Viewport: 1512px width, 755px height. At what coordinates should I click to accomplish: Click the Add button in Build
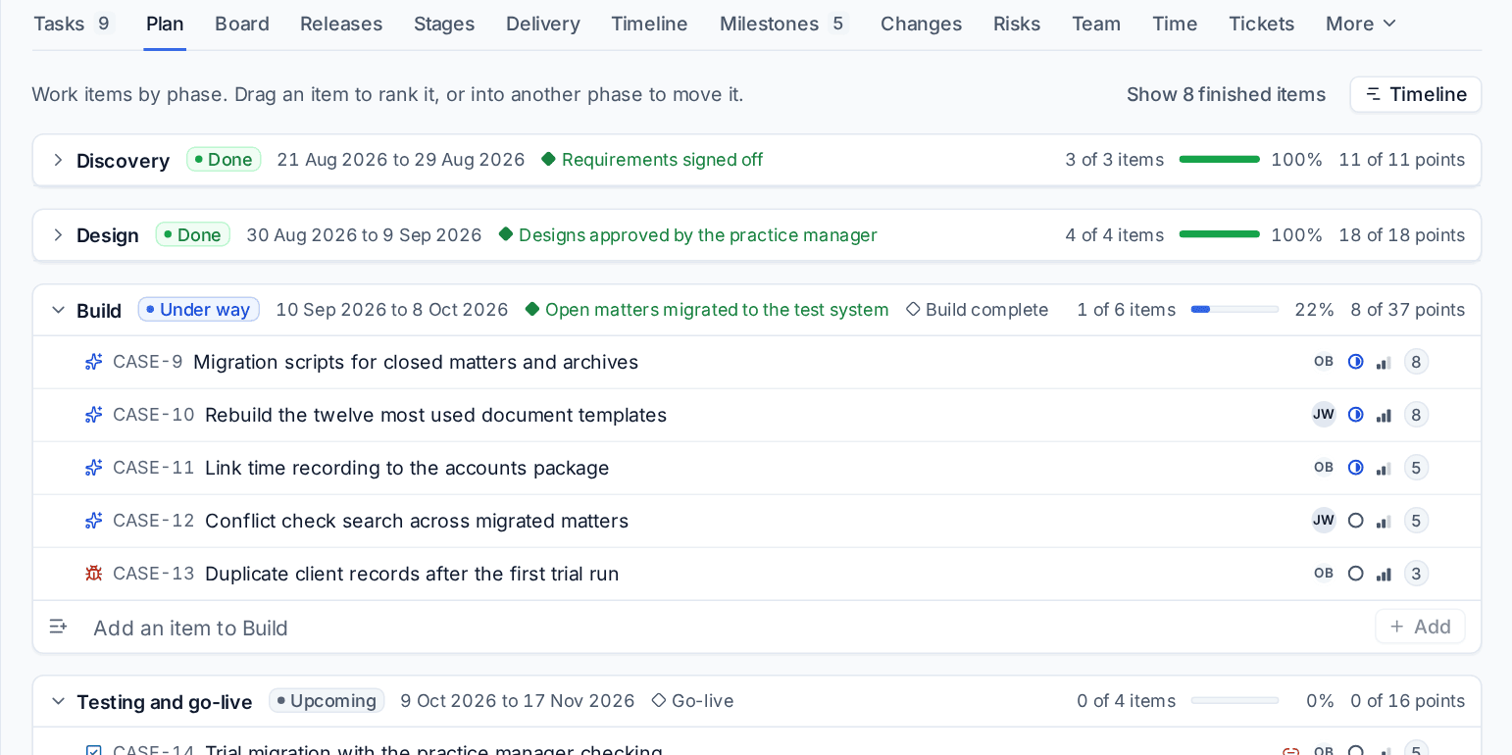1420,627
